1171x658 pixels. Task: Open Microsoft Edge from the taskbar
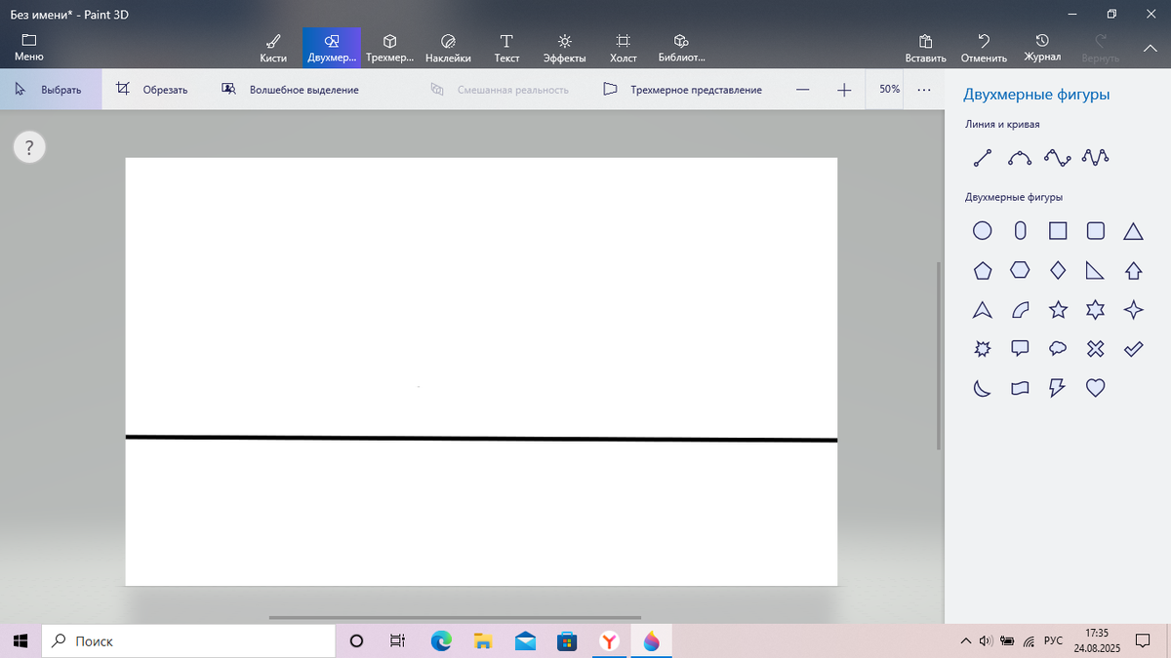[x=442, y=640]
